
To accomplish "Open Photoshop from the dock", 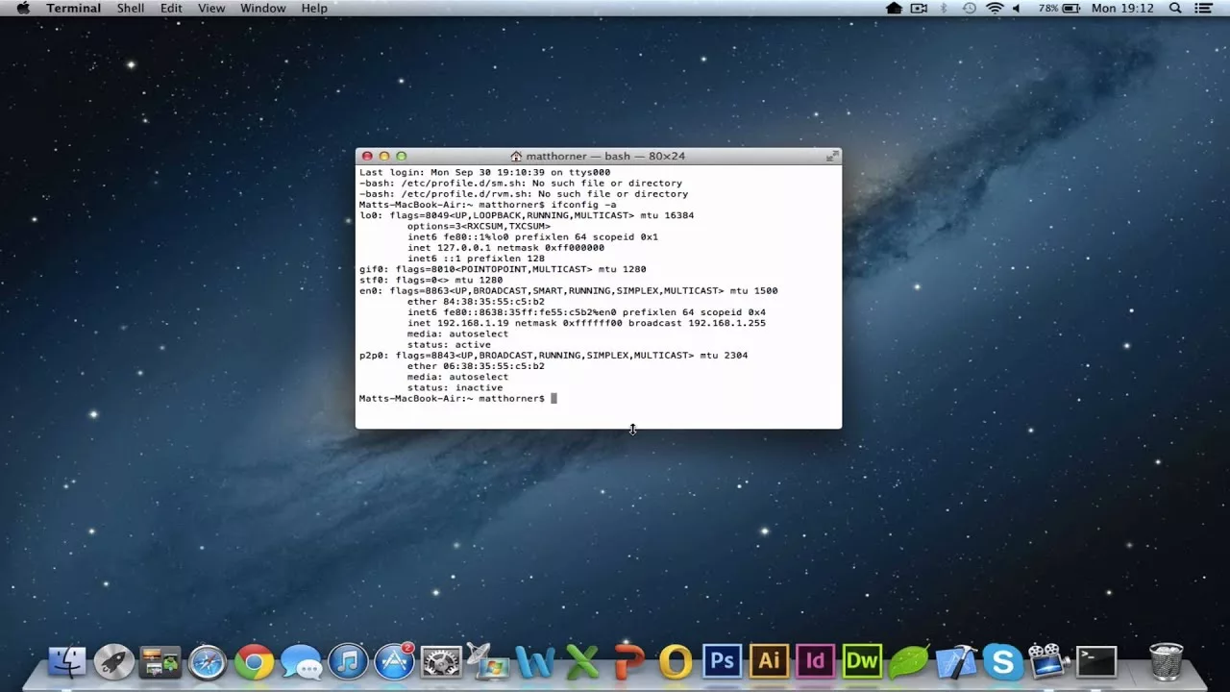I will point(722,661).
